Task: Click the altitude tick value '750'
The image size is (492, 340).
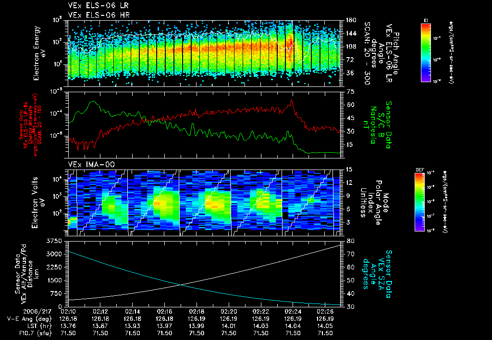Action: click(56, 293)
